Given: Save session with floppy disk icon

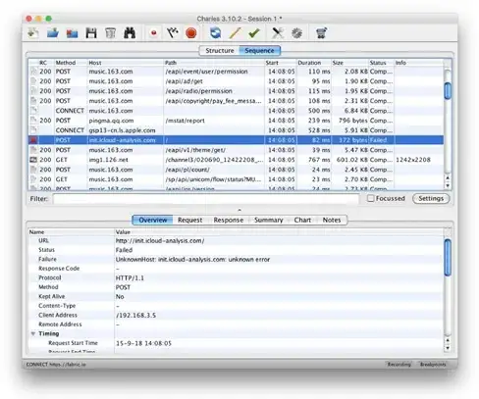Looking at the screenshot, I should (x=91, y=33).
